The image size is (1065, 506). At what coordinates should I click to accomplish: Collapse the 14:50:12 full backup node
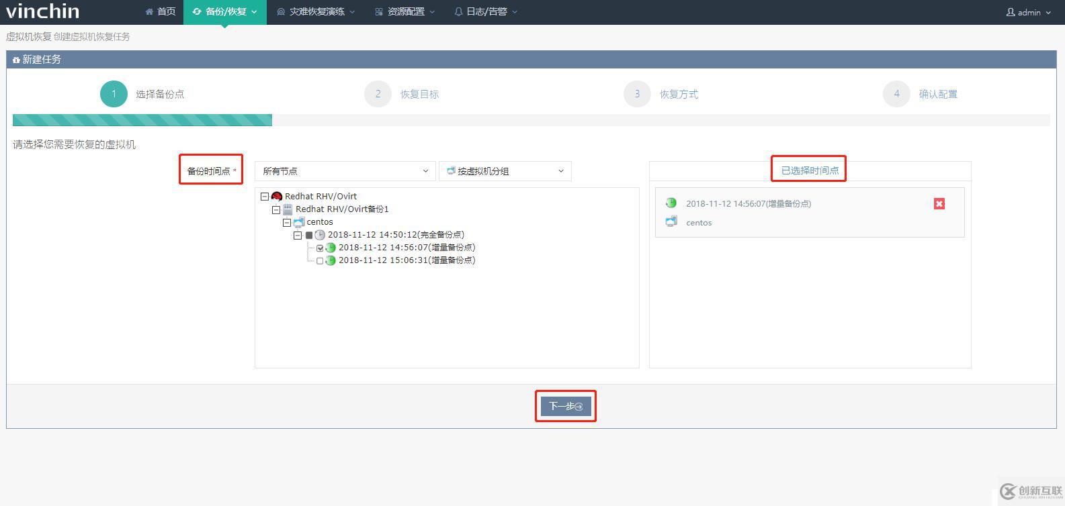(x=298, y=235)
